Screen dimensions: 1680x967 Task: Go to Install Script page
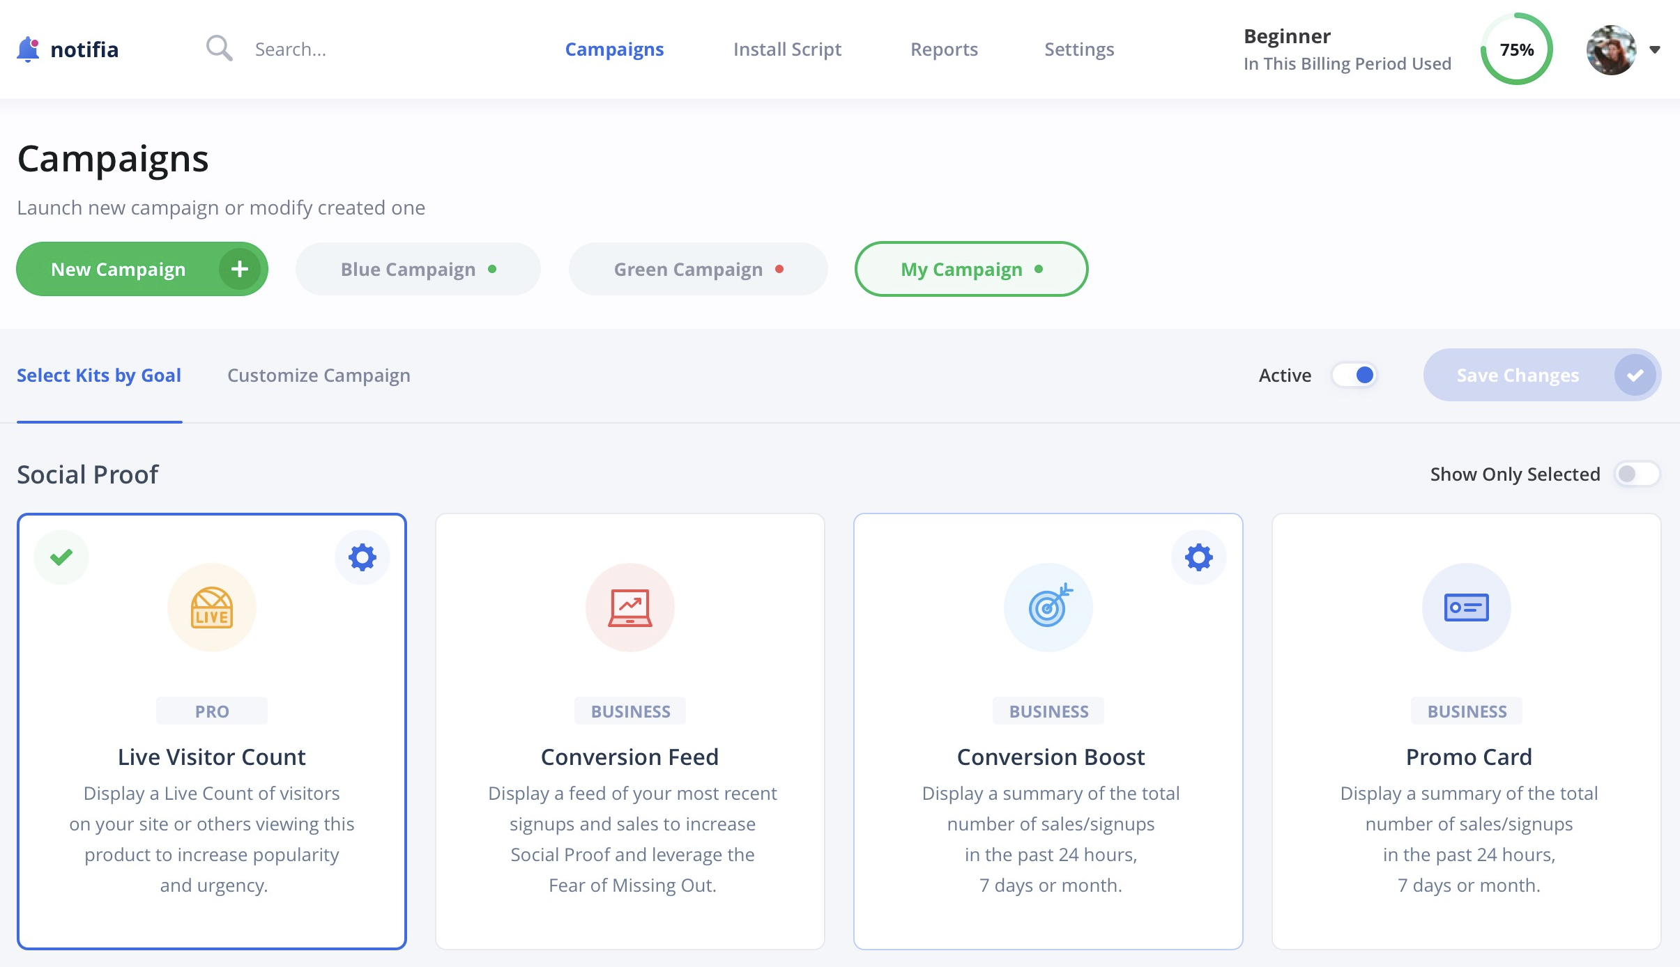click(787, 49)
